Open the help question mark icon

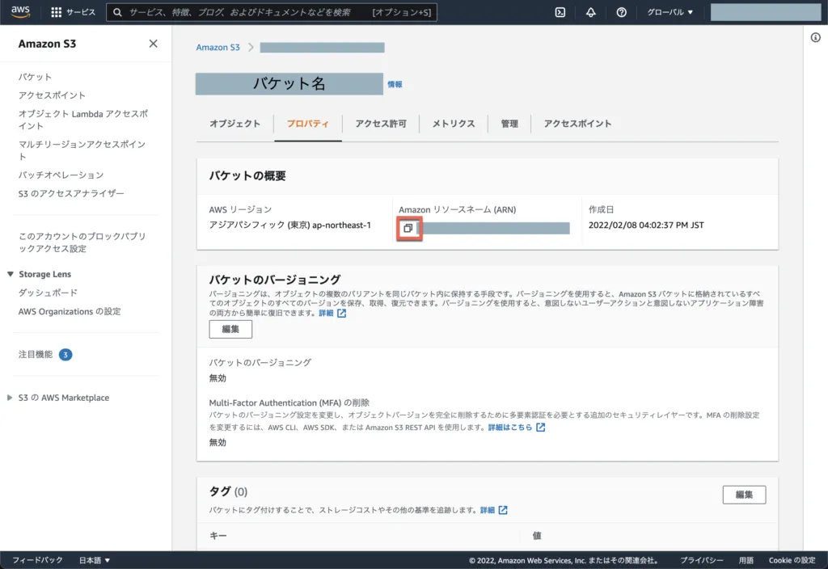(x=621, y=12)
